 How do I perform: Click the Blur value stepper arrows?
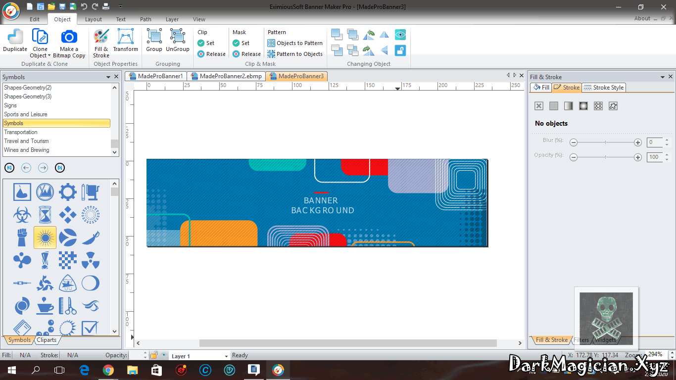pos(667,142)
